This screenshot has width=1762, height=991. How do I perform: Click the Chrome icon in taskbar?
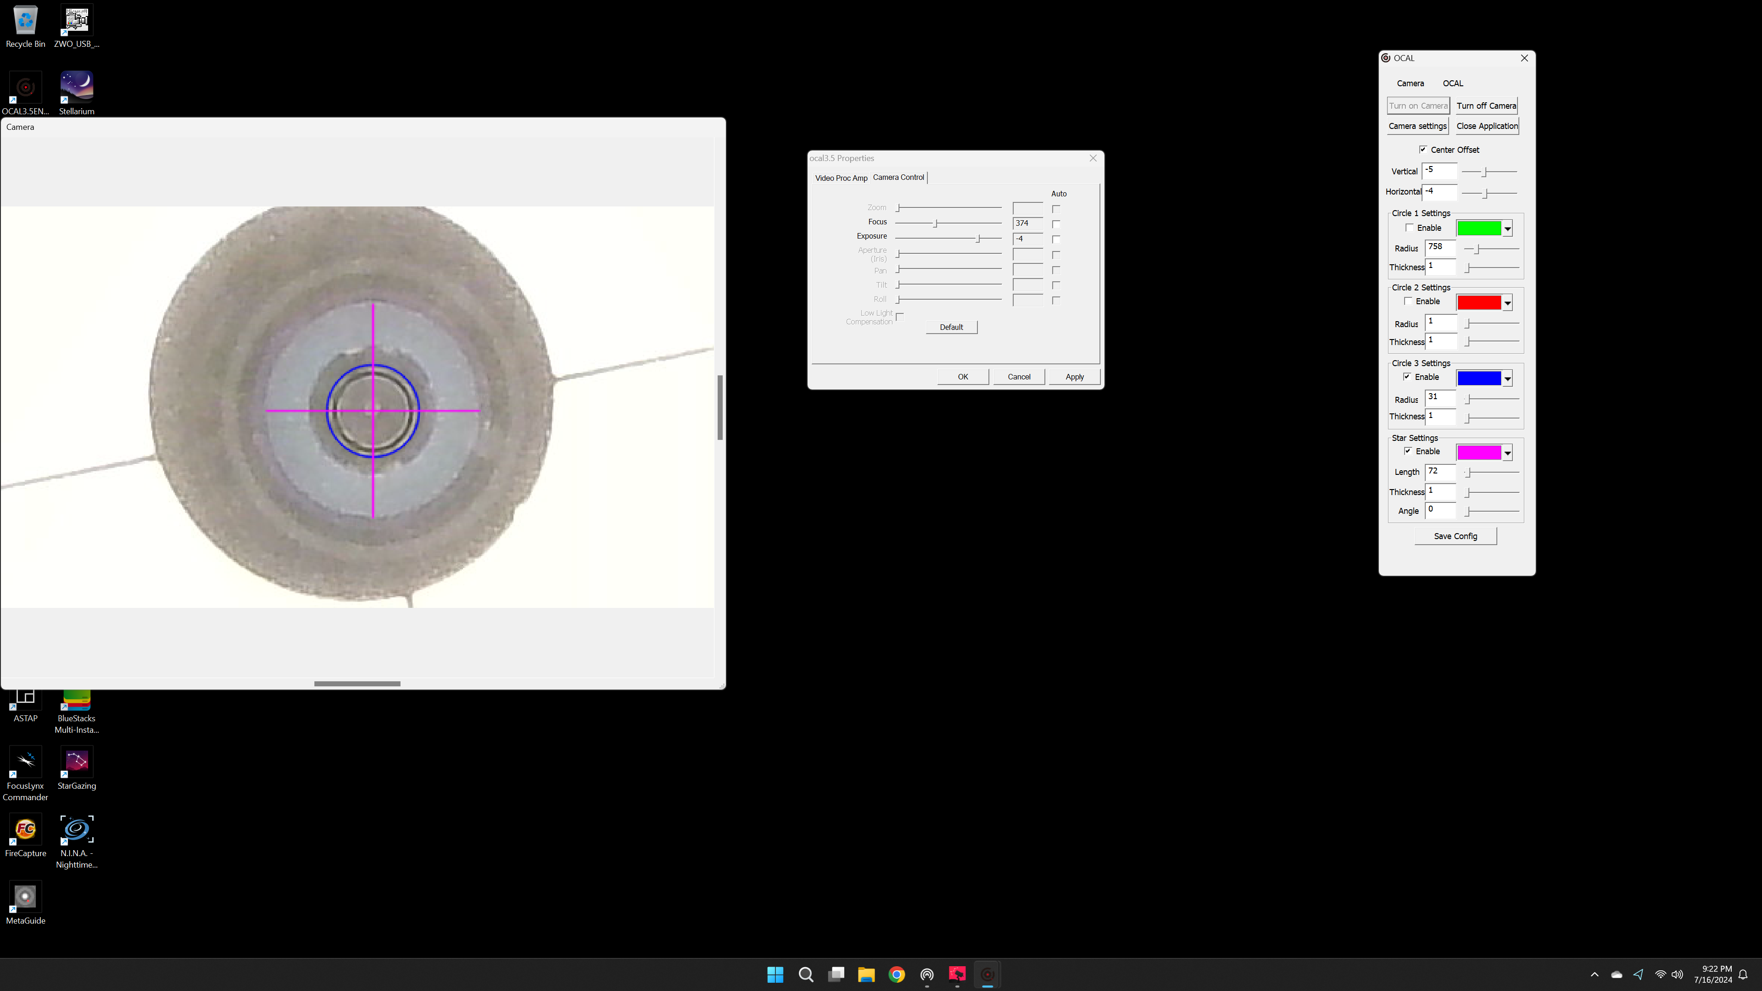pos(896,974)
